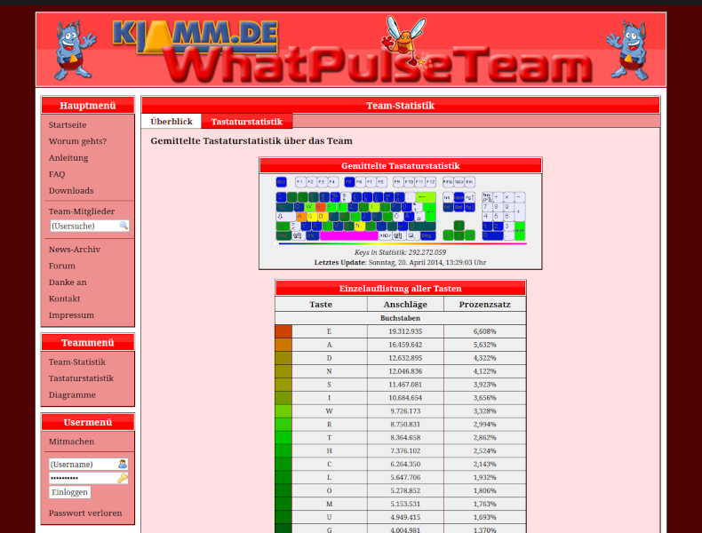
Task: Click the key icon in the password field
Action: click(123, 478)
